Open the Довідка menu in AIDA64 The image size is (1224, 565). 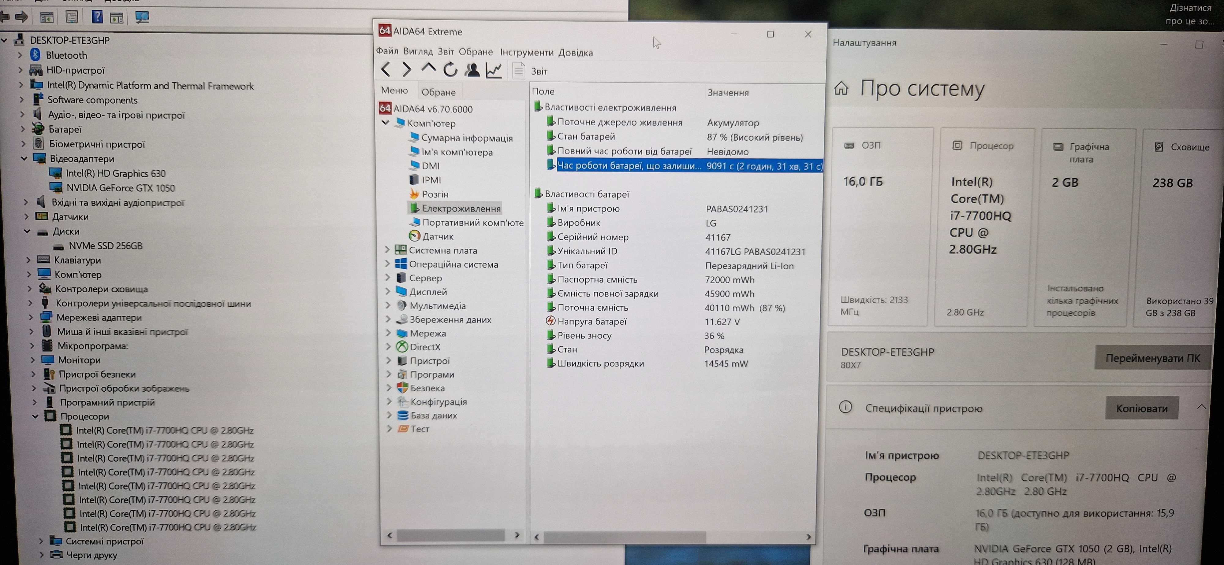tap(575, 53)
